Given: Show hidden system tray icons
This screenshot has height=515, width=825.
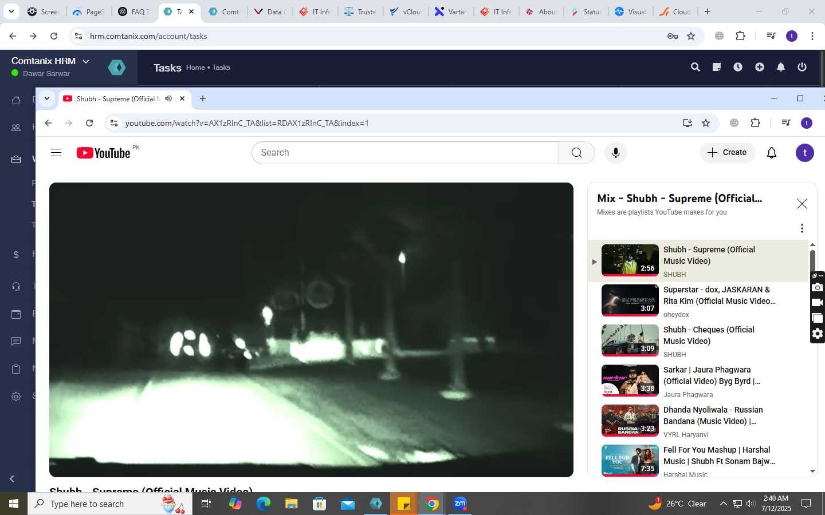Looking at the screenshot, I should point(723,504).
